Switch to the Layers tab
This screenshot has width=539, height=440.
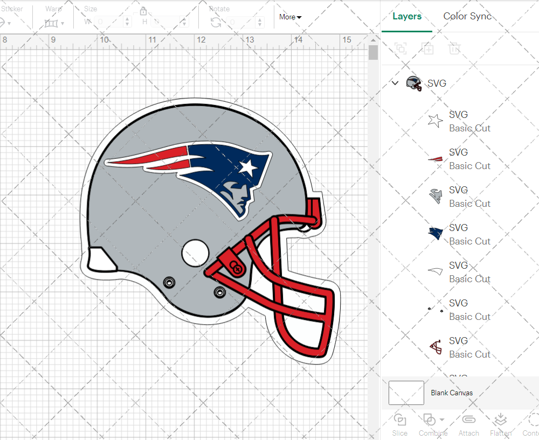tap(407, 16)
